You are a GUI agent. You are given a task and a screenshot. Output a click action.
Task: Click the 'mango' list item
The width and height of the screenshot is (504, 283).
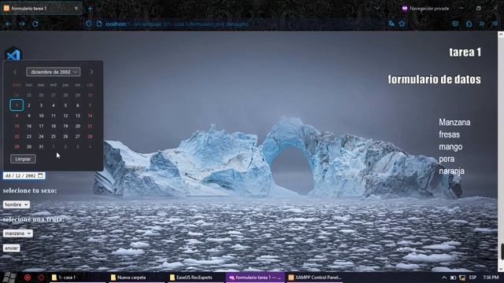pos(450,147)
